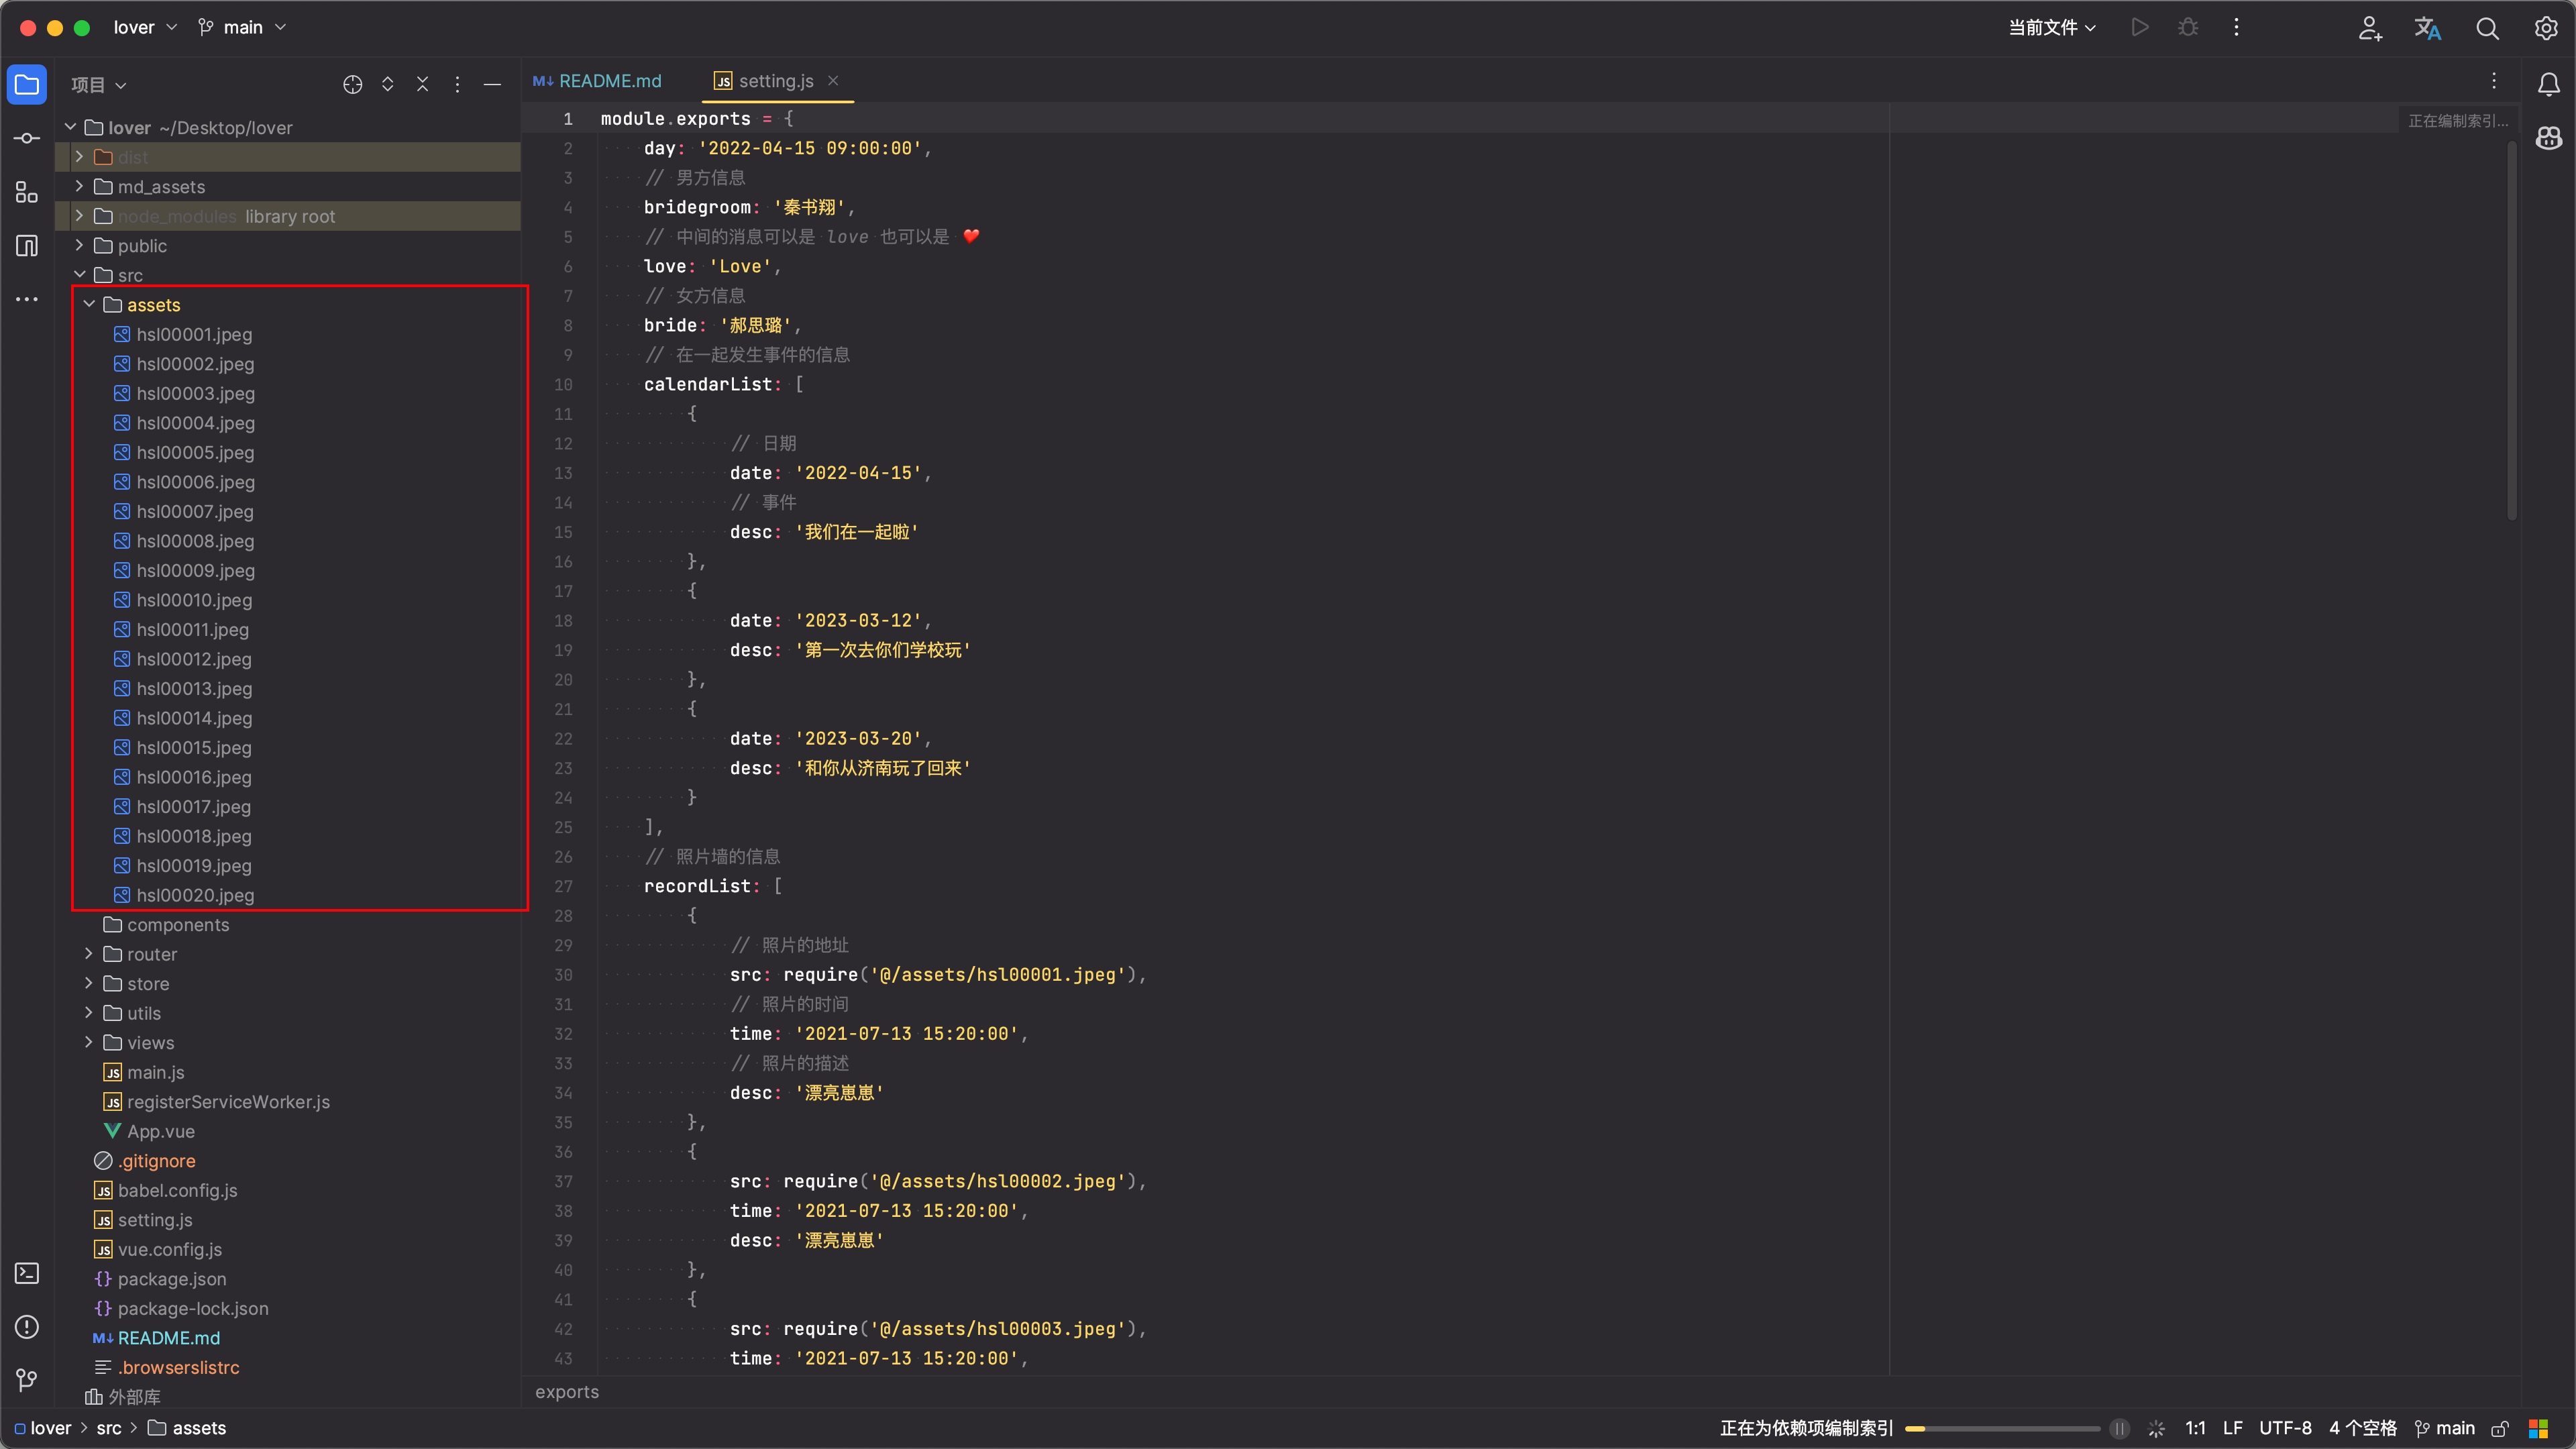Open the Structure tool window icon
Screen dimensions: 2576x1449
point(27,192)
